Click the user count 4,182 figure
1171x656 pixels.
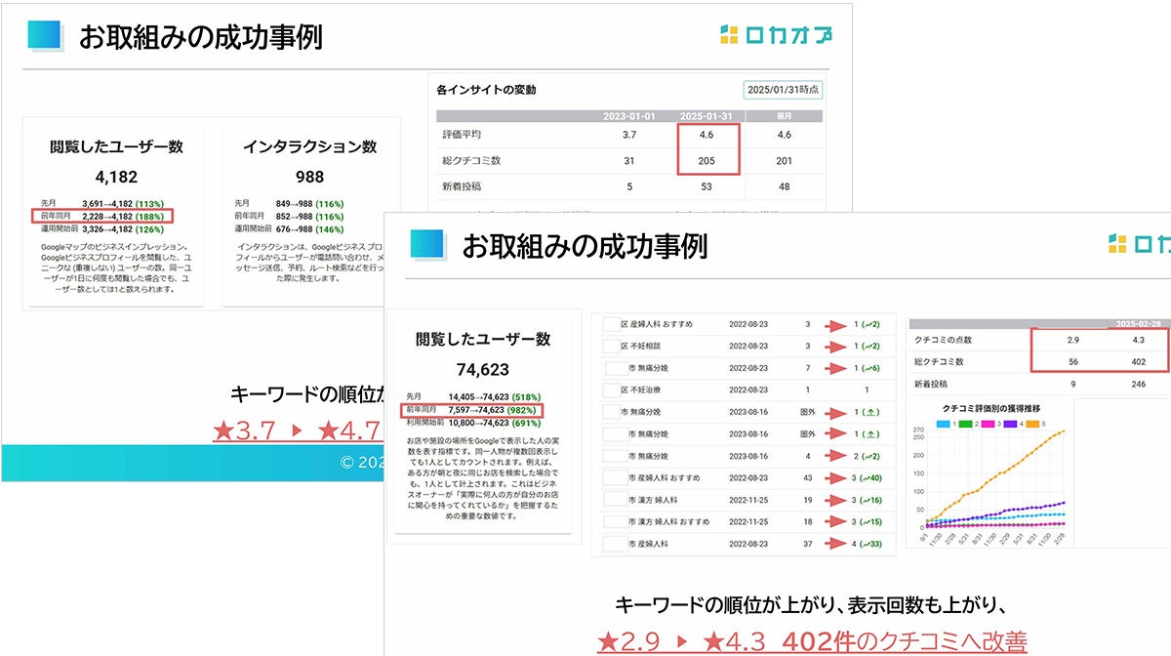coord(116,178)
